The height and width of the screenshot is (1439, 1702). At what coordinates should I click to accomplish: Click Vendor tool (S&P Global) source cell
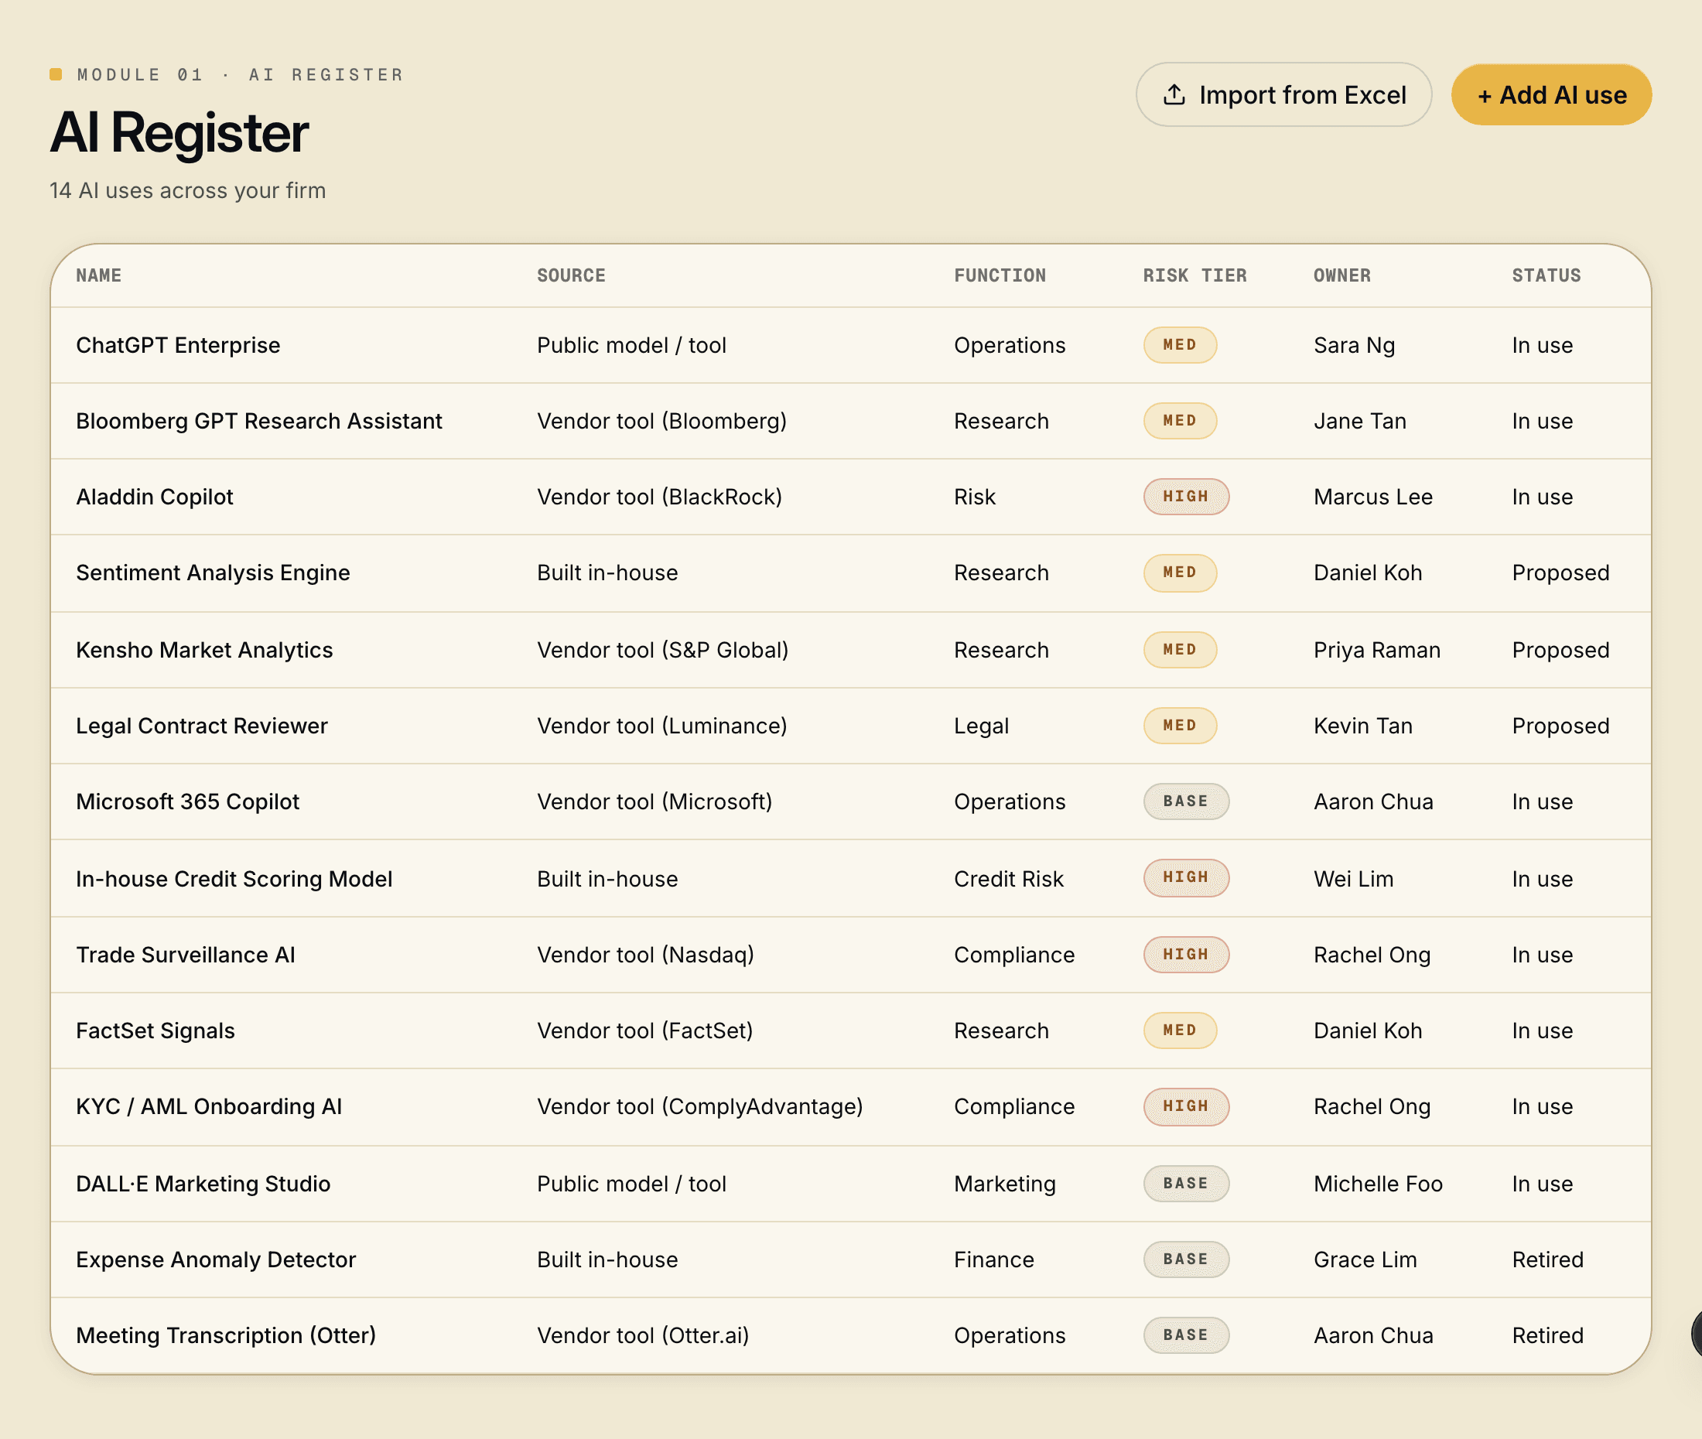pos(662,650)
